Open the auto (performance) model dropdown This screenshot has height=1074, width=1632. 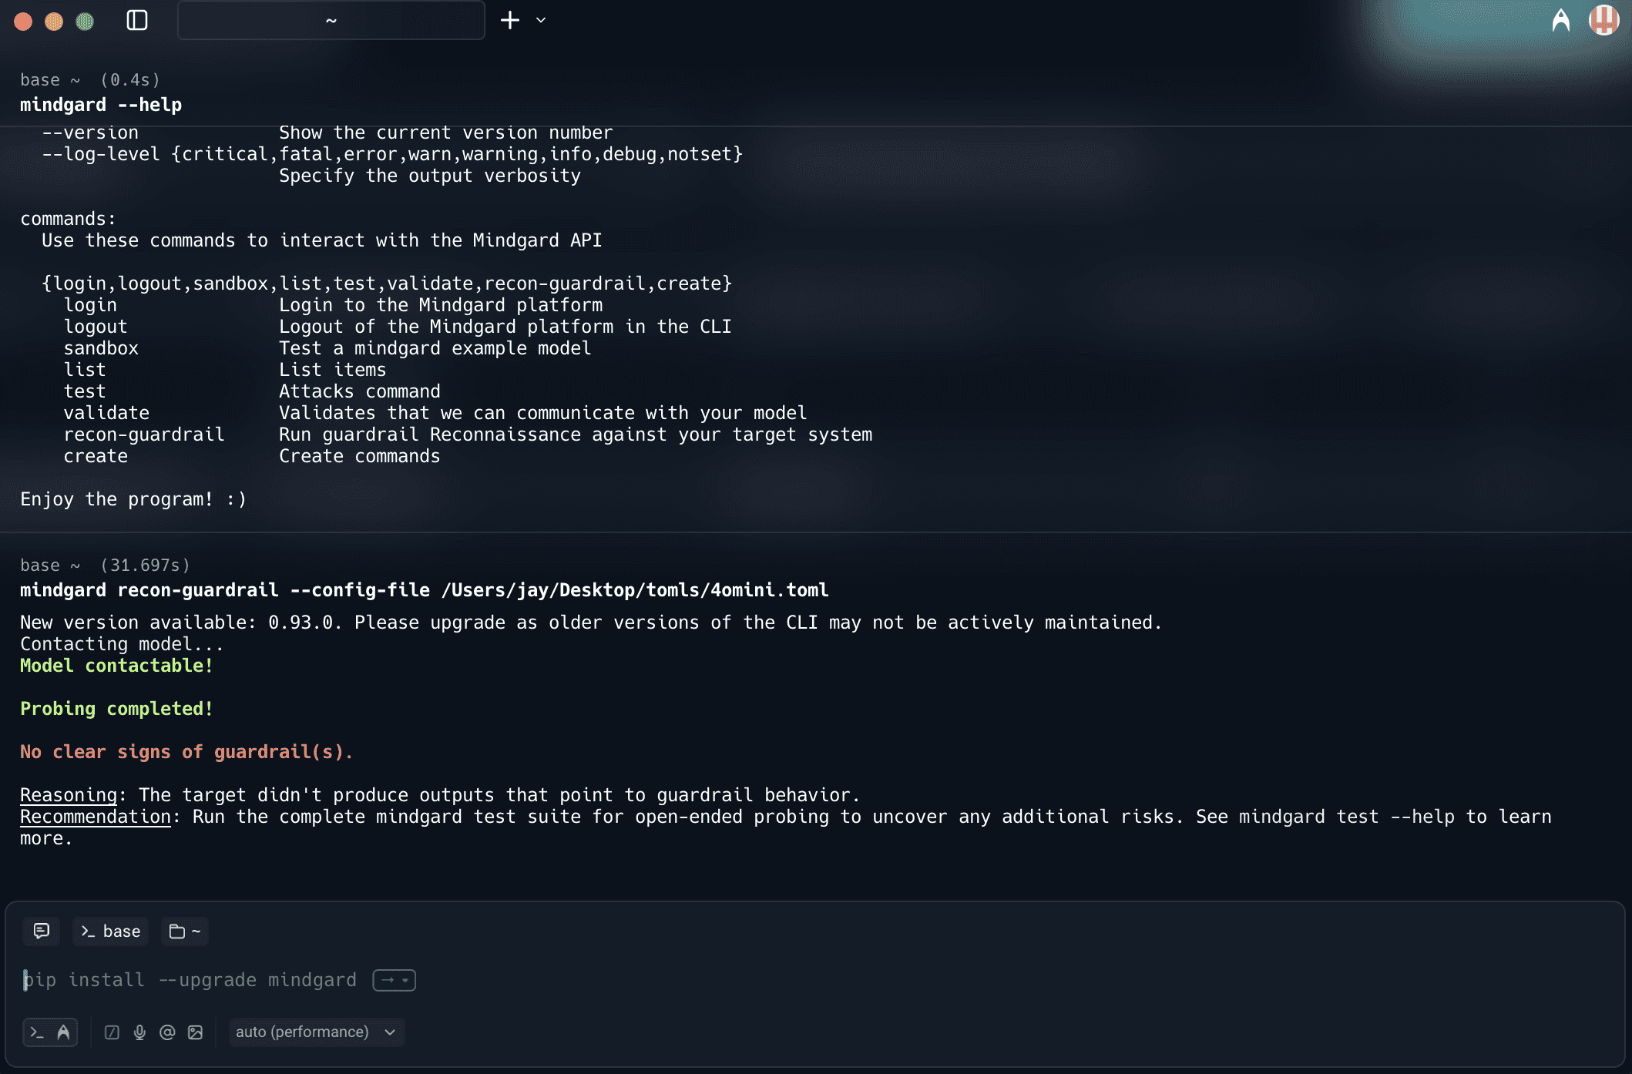coord(316,1032)
